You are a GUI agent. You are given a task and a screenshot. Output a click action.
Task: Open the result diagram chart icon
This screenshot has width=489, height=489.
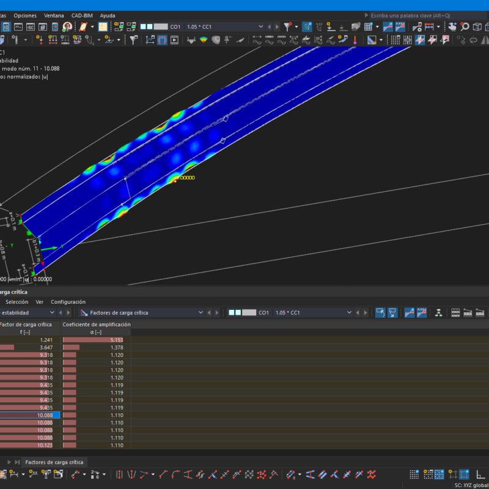tap(150, 40)
